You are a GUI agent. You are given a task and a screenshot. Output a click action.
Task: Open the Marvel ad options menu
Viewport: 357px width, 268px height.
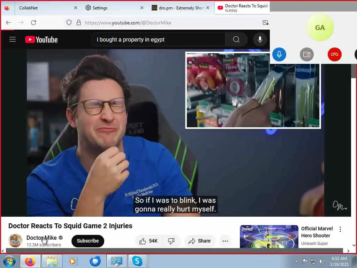click(340, 229)
